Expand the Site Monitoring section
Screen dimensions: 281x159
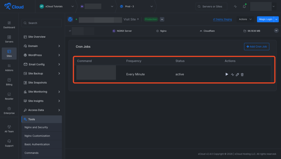(42, 92)
